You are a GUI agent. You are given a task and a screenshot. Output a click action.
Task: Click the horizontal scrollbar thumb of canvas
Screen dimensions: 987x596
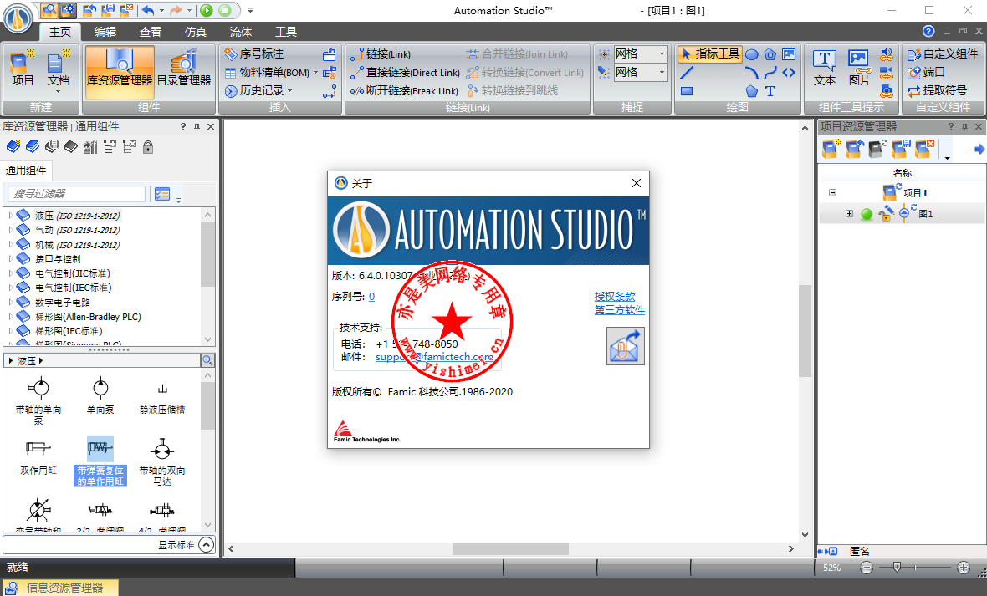[x=510, y=549]
